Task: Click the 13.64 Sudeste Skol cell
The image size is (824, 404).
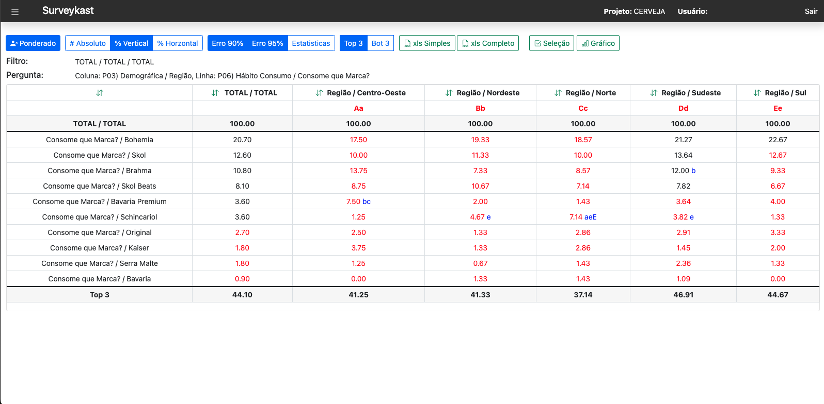Action: pos(683,155)
